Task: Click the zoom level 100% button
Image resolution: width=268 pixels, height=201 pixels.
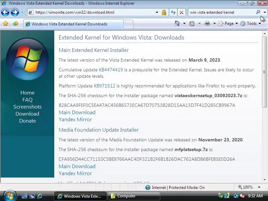Action: coord(246,187)
